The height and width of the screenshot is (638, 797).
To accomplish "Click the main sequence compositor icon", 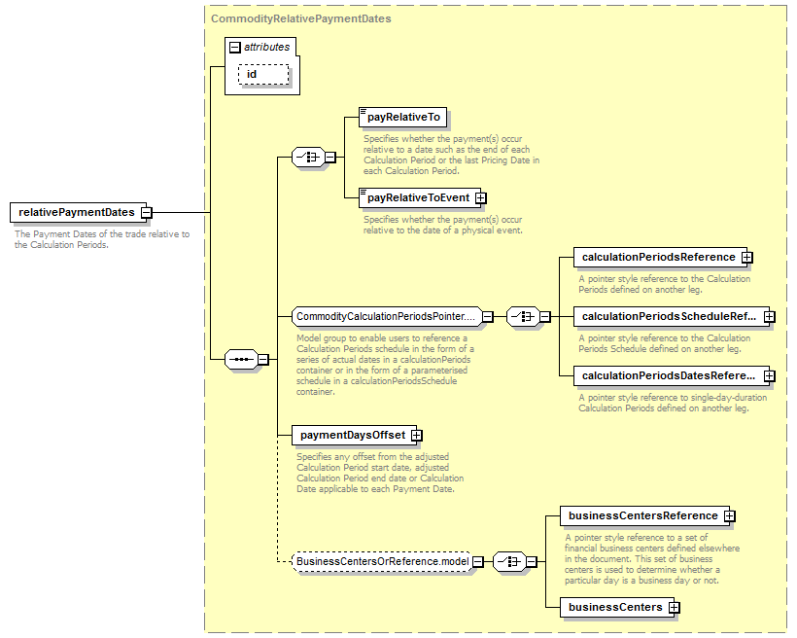I will click(240, 360).
